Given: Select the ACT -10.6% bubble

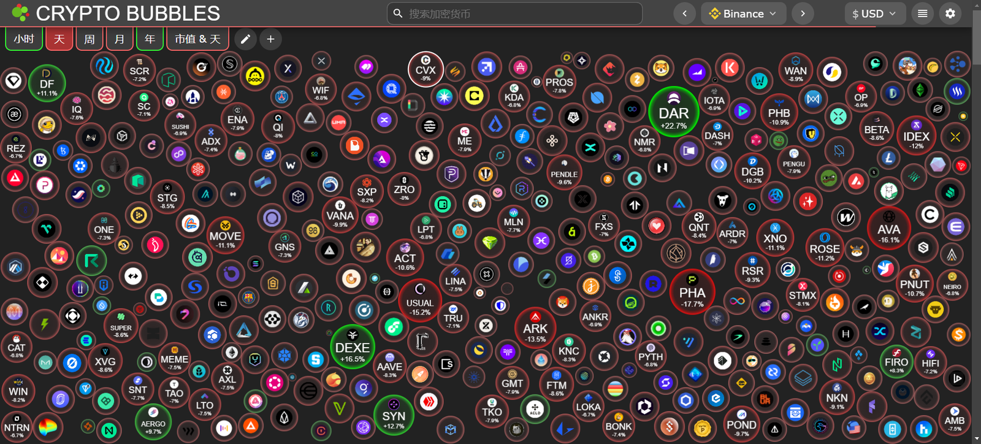Looking at the screenshot, I should pyautogui.click(x=405, y=258).
